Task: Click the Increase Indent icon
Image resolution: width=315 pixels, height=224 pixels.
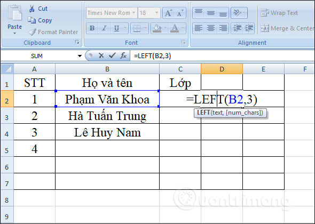Action: click(x=249, y=28)
